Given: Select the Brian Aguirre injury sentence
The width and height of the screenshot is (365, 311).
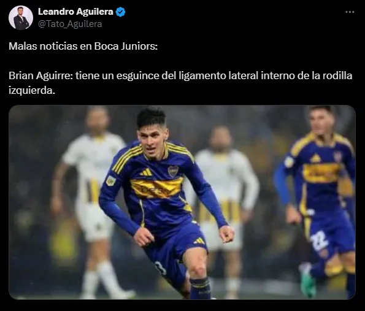Looking at the screenshot, I should coord(180,83).
